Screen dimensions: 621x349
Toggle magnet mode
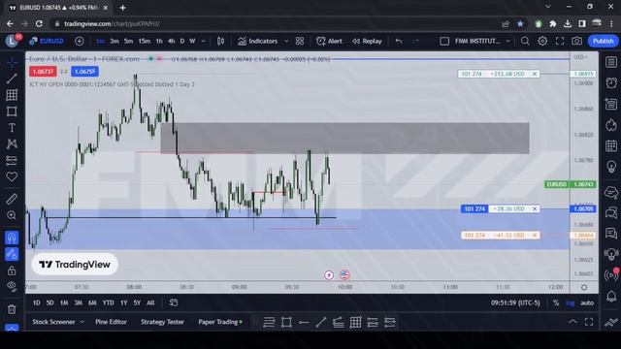click(12, 238)
